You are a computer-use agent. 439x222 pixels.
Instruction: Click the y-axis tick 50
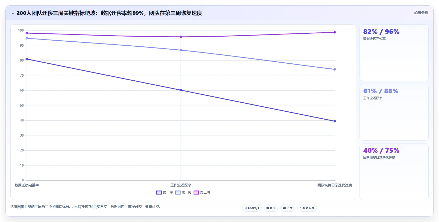point(22,106)
